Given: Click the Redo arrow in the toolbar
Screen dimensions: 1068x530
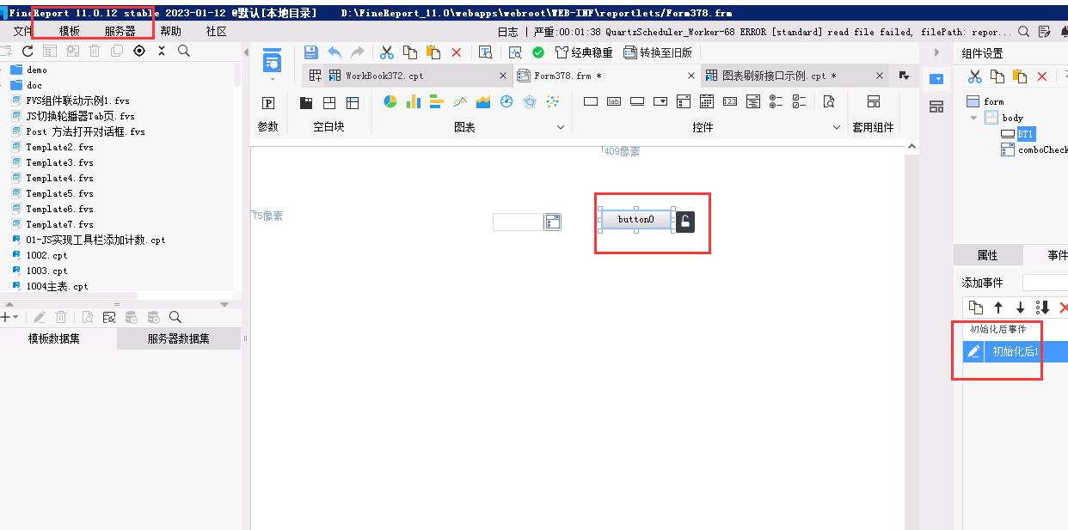Looking at the screenshot, I should coord(357,52).
